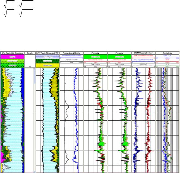Click the Montmorillonite legend swatch
This screenshot has width=180, height=173.
(x=12, y=61)
